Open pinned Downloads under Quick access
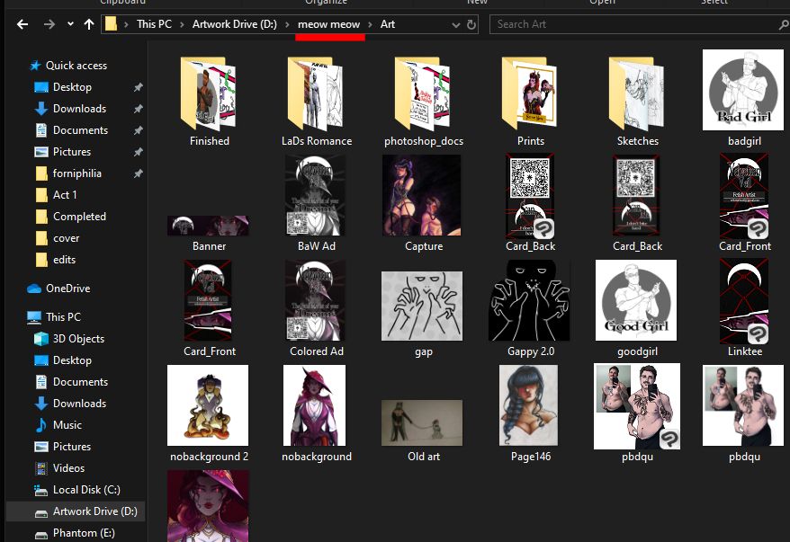The height and width of the screenshot is (542, 790). pos(79,109)
